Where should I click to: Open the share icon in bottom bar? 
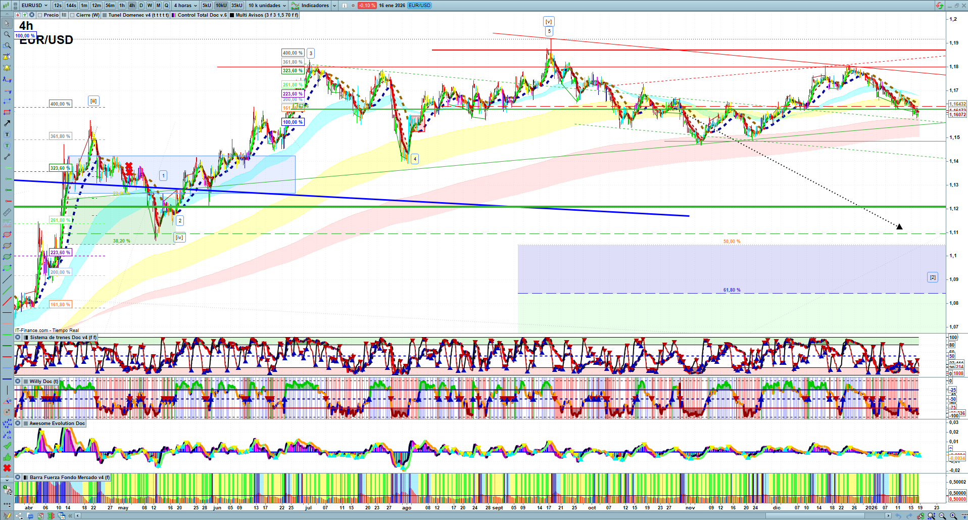[19, 516]
